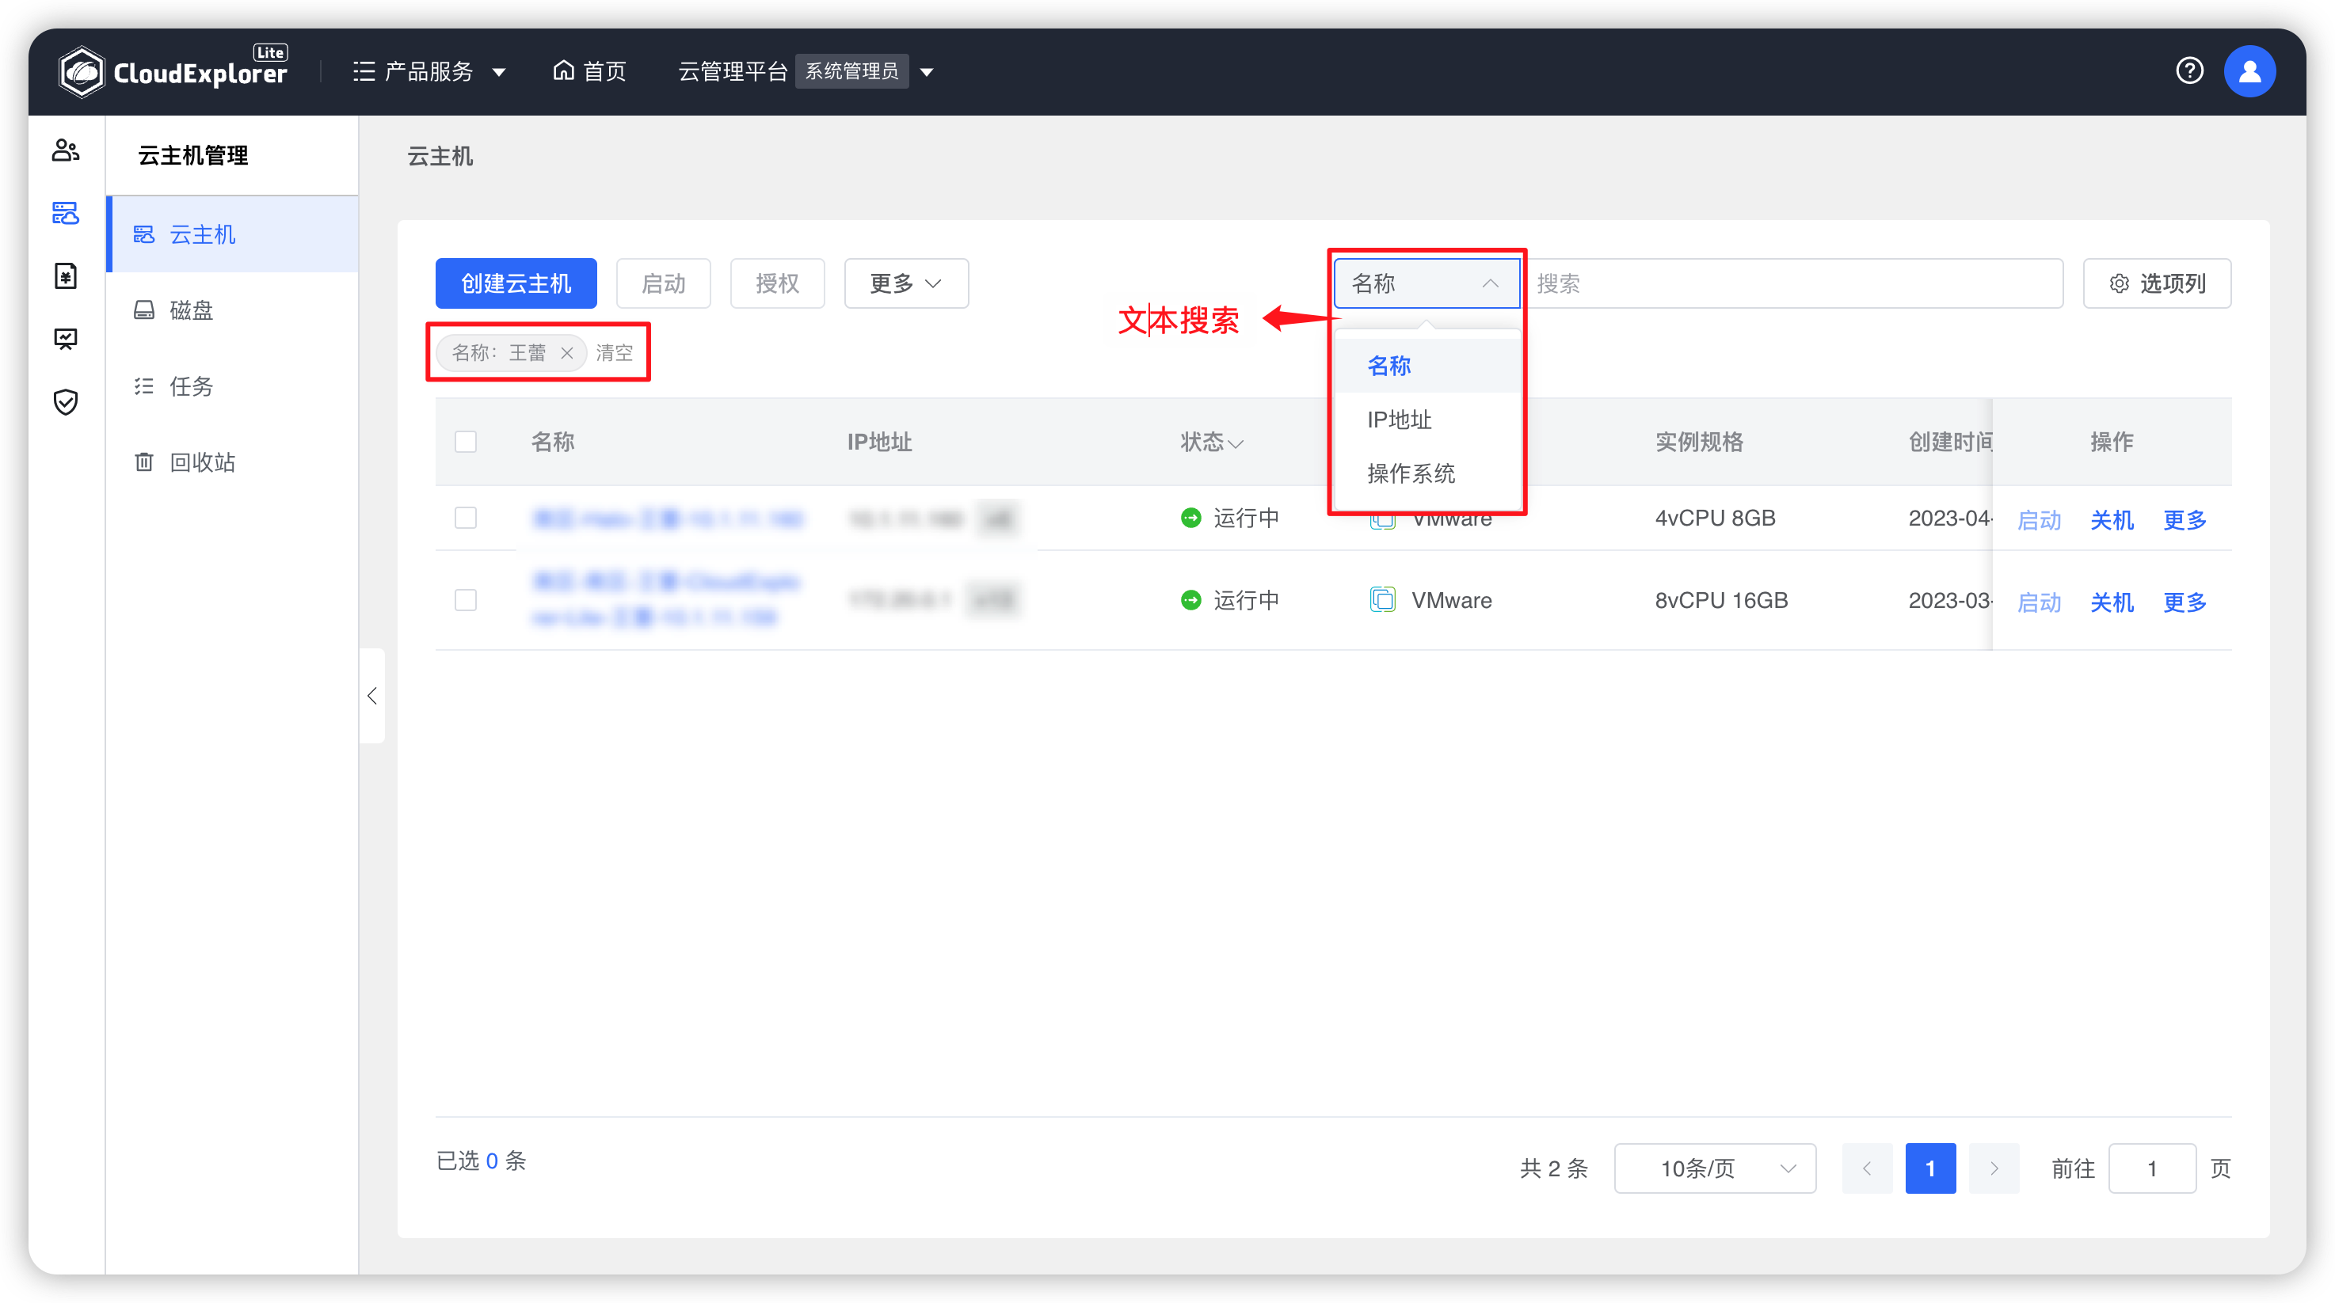Select IP地址 in the search dropdown
The width and height of the screenshot is (2335, 1303).
(x=1427, y=420)
